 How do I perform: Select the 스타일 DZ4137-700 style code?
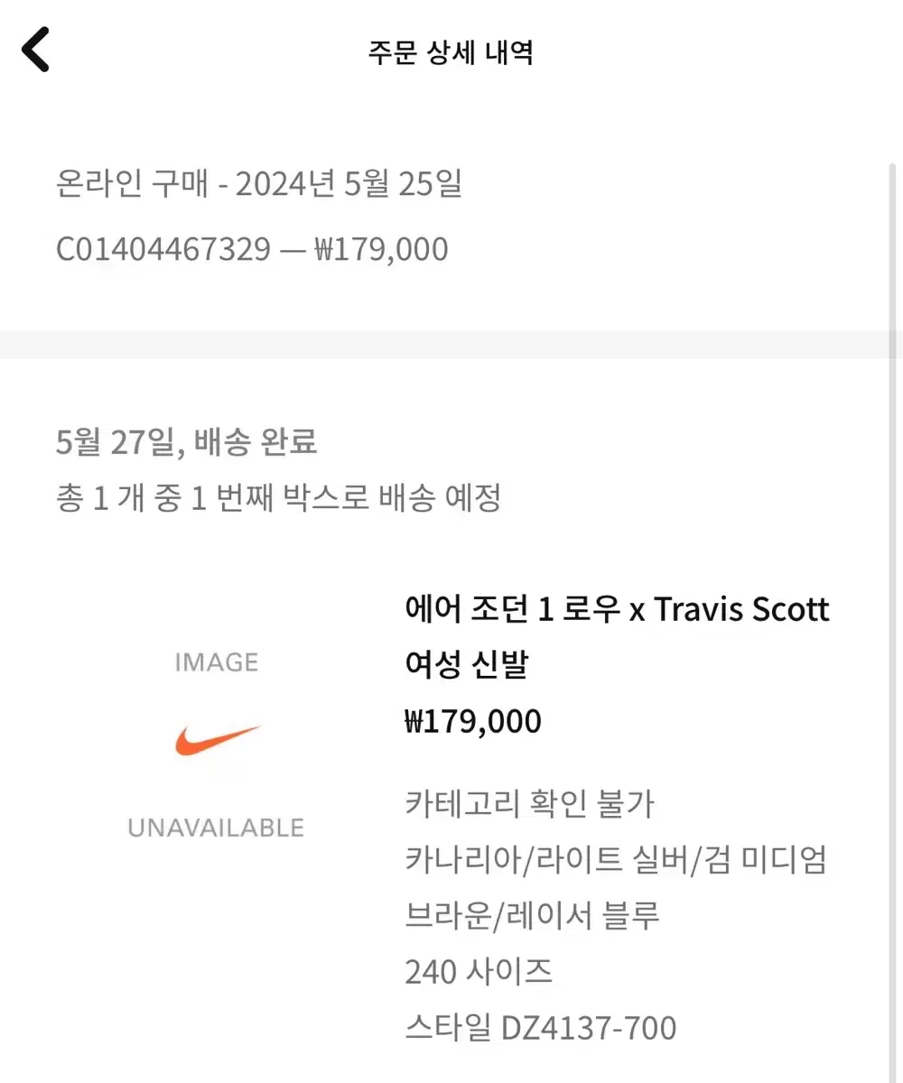pyautogui.click(x=540, y=1028)
